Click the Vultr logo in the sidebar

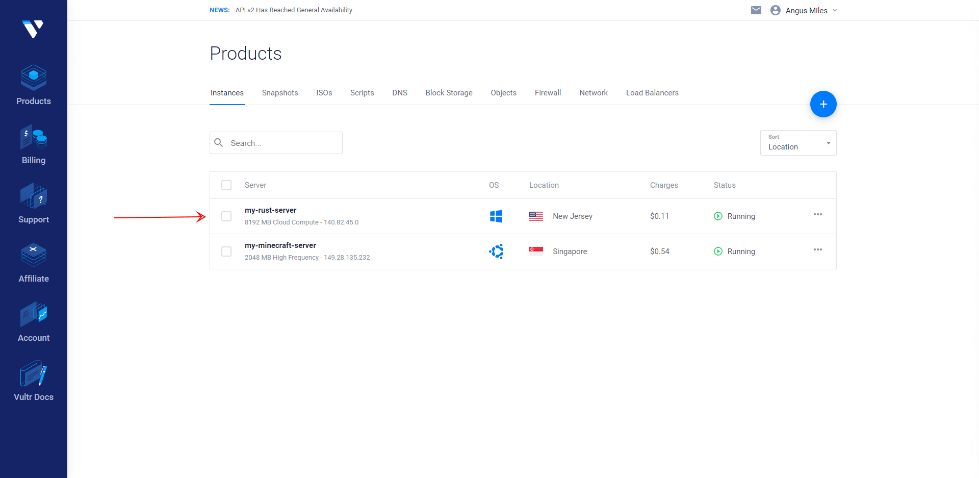(x=33, y=29)
